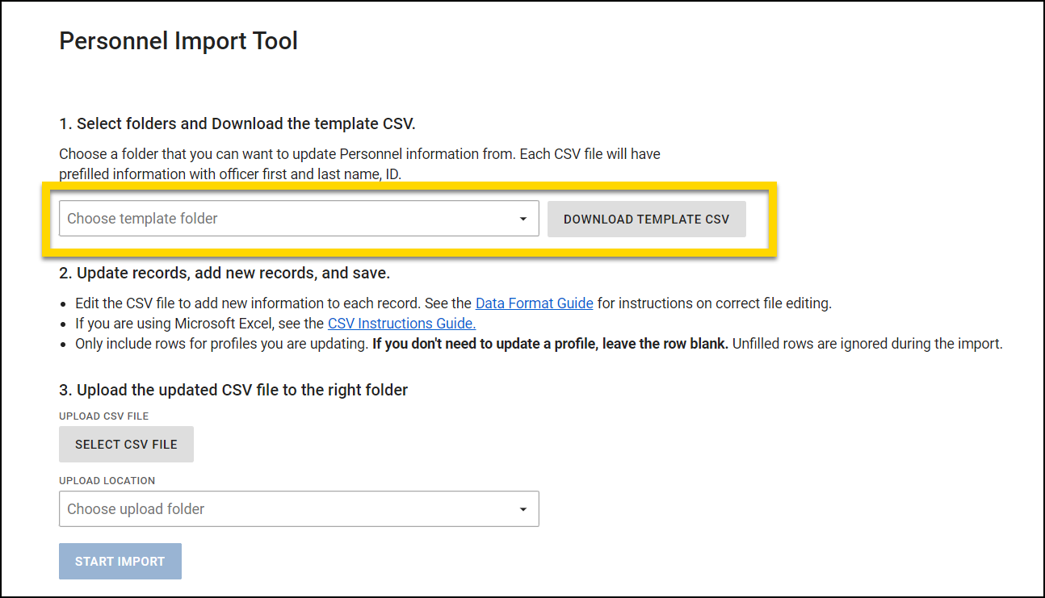Browse for a CSV file to upload
Viewport: 1045px width, 598px height.
(x=126, y=444)
